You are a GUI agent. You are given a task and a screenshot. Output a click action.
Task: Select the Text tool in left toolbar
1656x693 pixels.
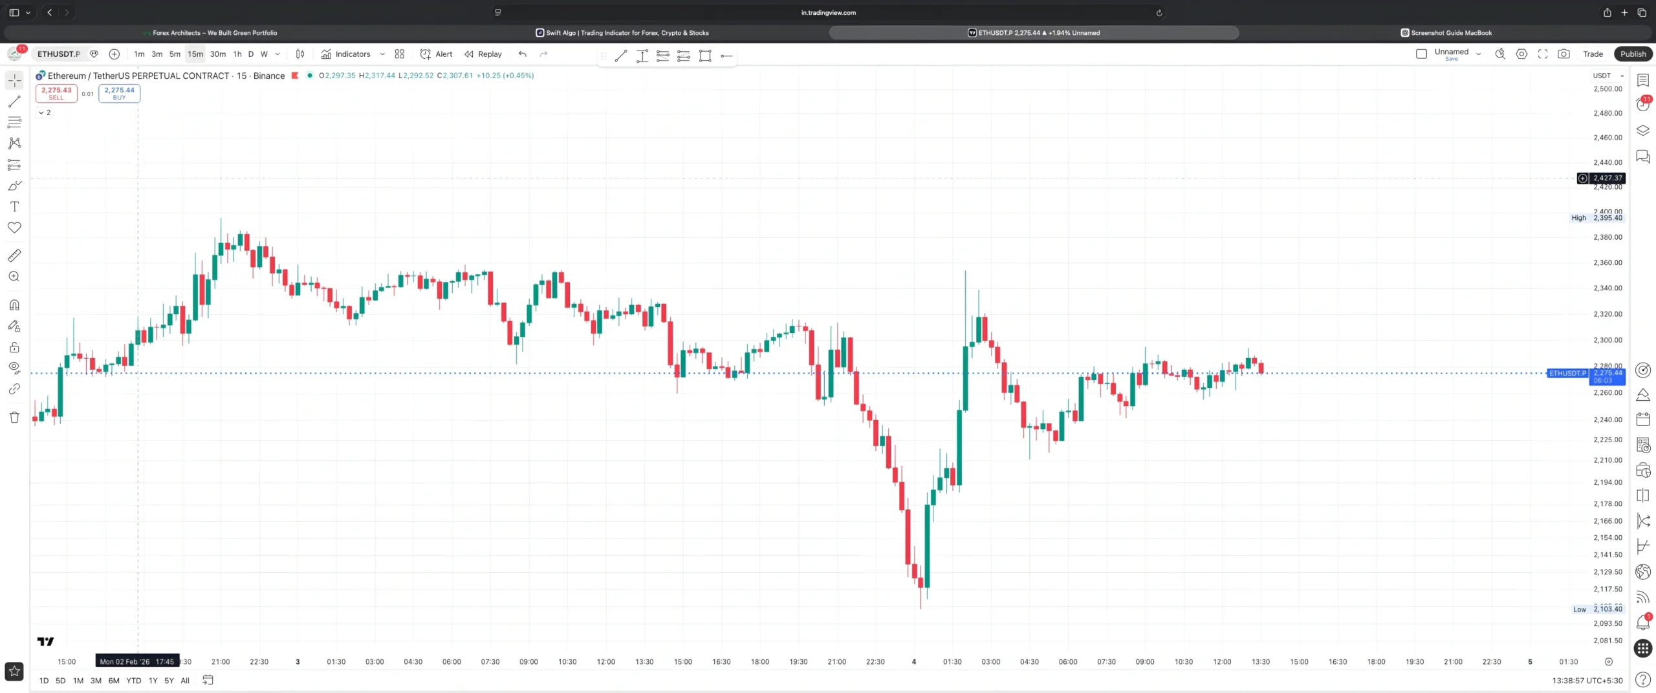[x=14, y=207]
